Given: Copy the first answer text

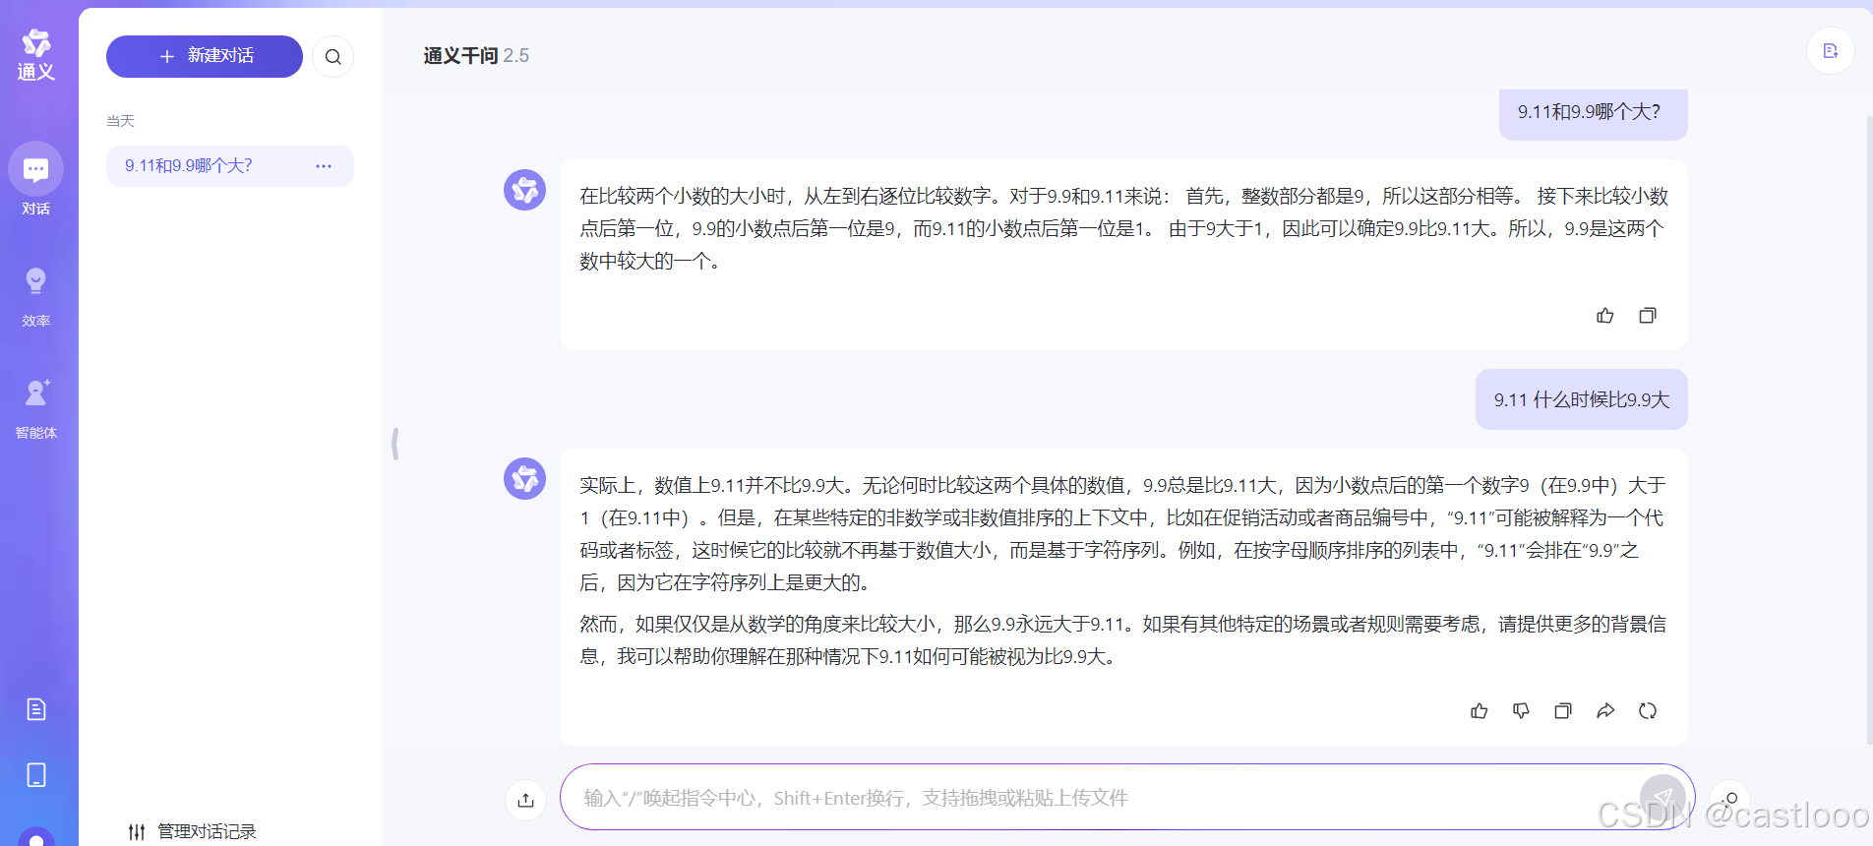Looking at the screenshot, I should click(1648, 316).
